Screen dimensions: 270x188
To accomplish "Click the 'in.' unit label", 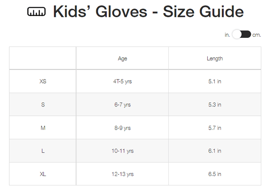I will [x=227, y=35].
